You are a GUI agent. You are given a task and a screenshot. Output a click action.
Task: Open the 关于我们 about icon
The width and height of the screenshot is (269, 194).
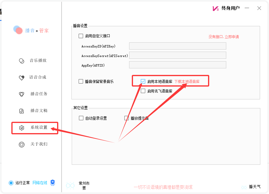[21, 144]
